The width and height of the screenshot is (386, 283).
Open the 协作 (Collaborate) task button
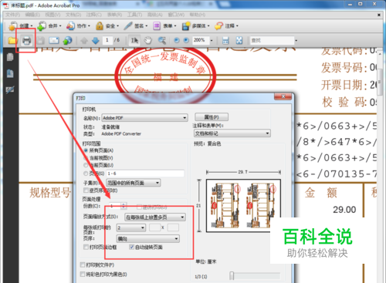pos(78,26)
